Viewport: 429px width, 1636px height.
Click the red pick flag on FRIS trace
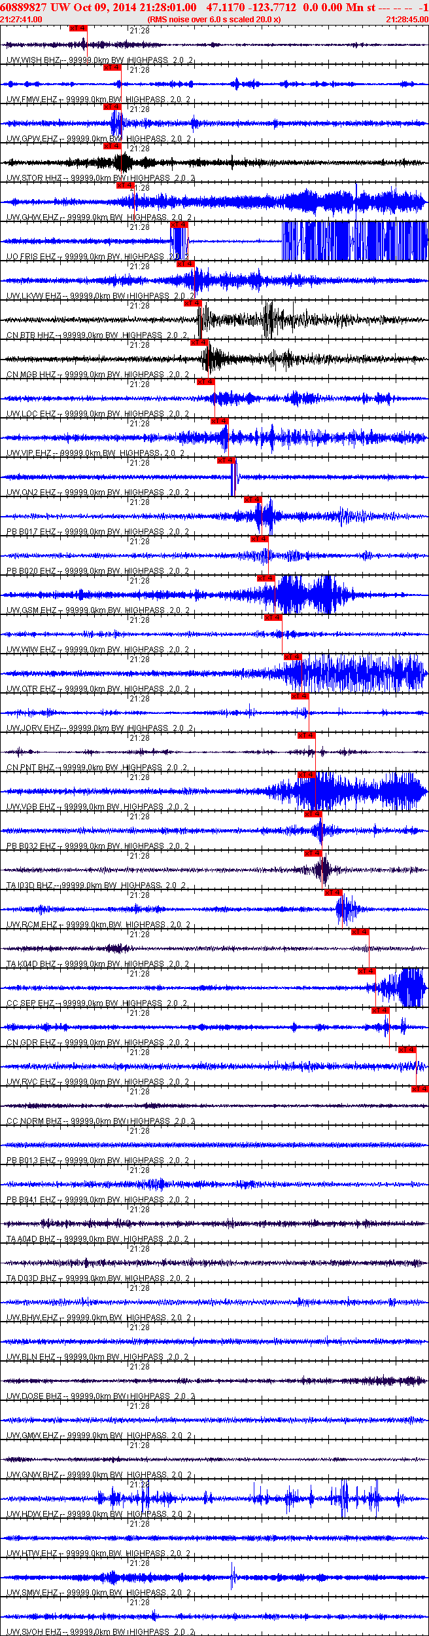[x=179, y=225]
